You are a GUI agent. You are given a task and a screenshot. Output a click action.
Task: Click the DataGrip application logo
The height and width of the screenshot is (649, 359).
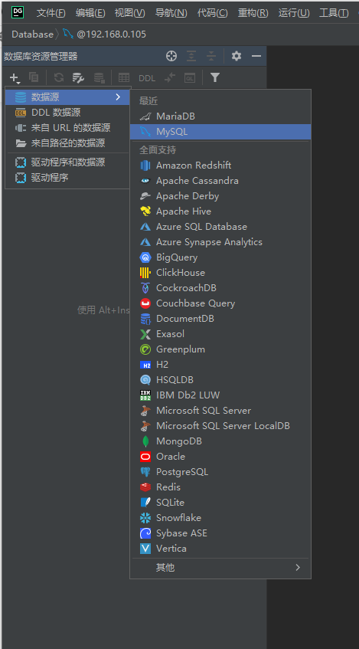[18, 12]
